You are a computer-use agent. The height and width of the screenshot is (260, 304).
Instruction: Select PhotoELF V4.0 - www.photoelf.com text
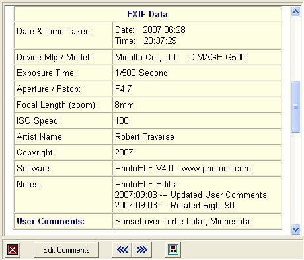(x=183, y=169)
